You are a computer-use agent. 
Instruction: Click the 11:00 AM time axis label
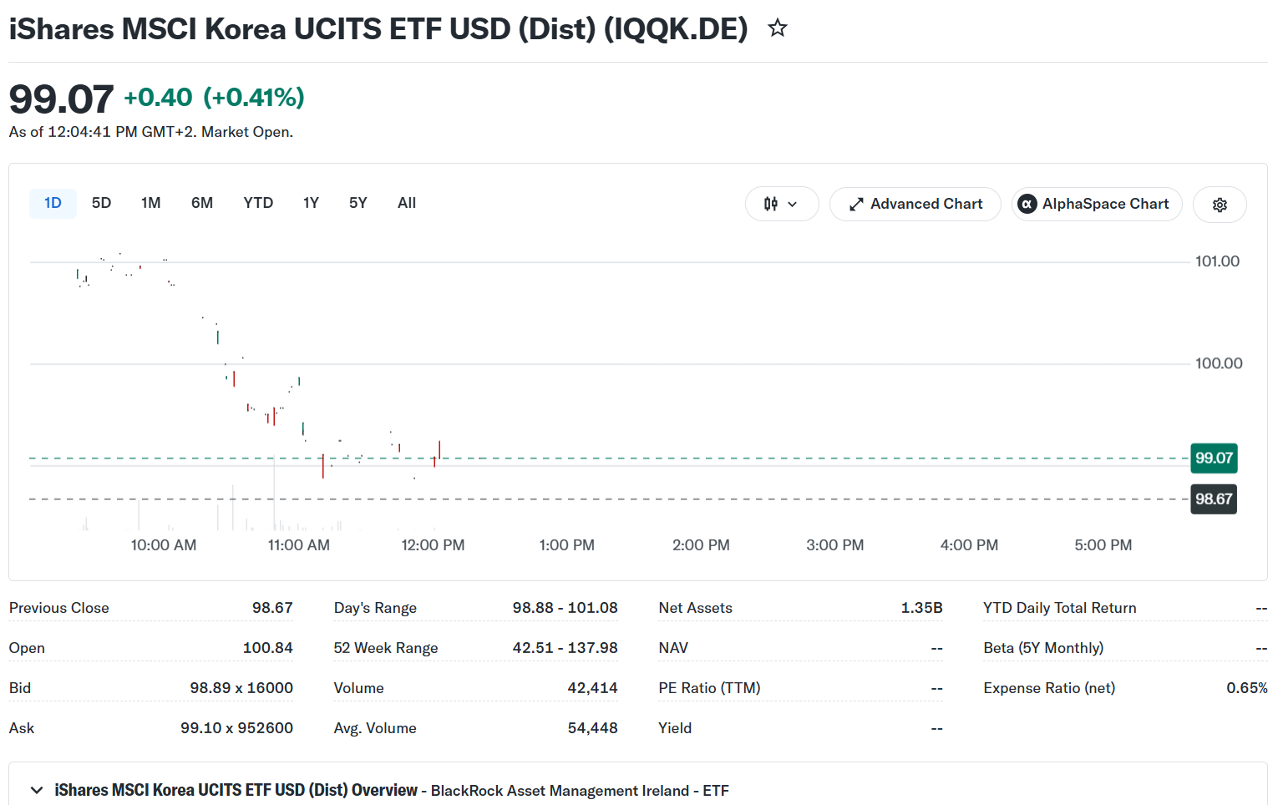tap(299, 545)
